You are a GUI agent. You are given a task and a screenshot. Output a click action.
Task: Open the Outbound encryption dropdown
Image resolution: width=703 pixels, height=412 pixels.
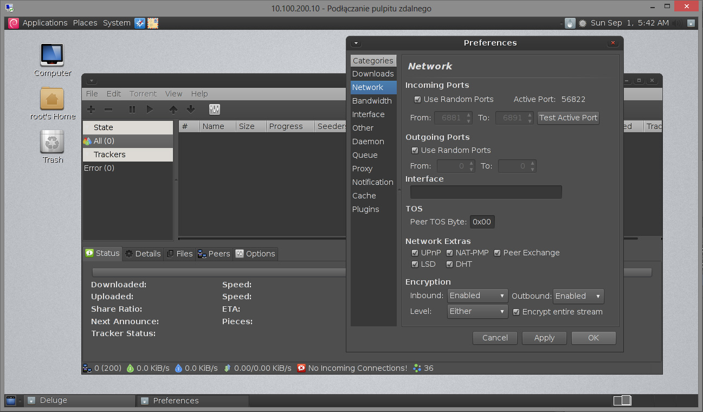tap(578, 297)
